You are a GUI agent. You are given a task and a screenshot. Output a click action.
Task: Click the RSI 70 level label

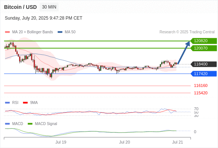196,109
